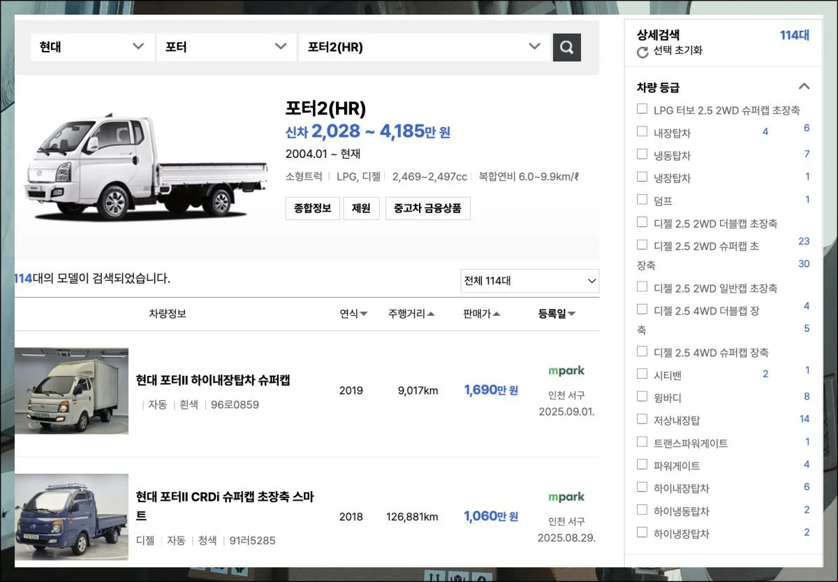Click the 1,690만 원 price

tap(491, 390)
